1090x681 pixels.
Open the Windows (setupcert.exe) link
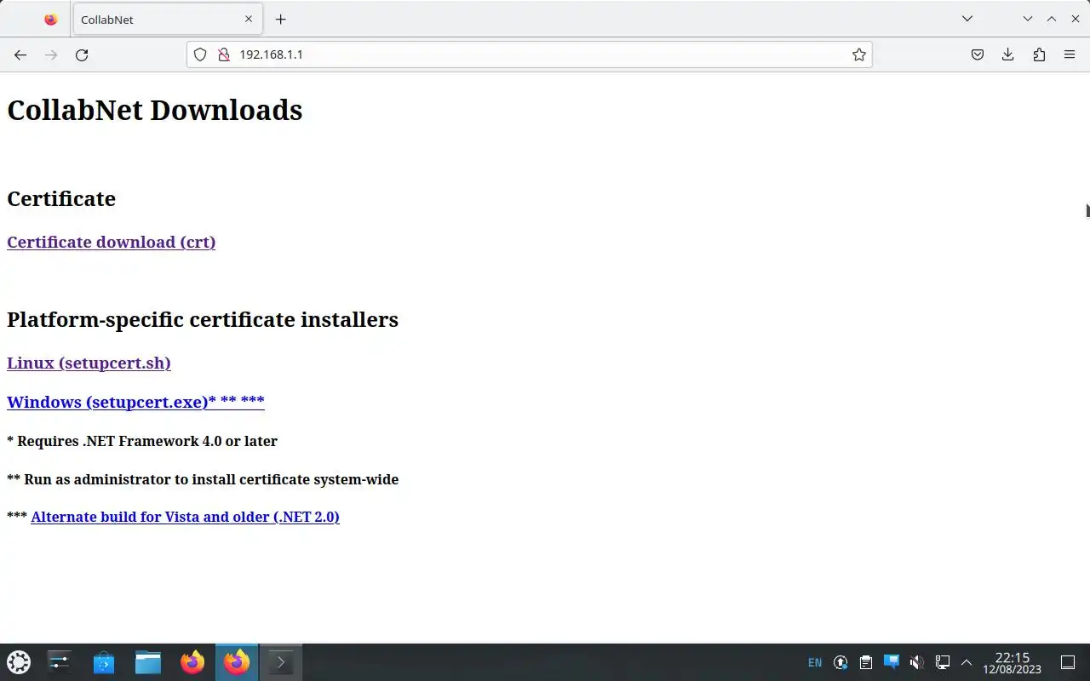pos(135,402)
